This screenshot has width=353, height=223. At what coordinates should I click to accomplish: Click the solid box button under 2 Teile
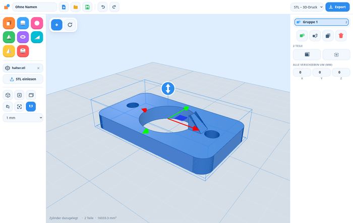pos(307,54)
